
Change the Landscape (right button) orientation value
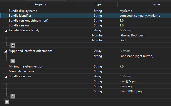point(136,56)
